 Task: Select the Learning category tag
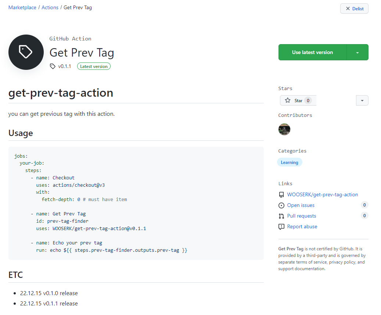[x=290, y=162]
